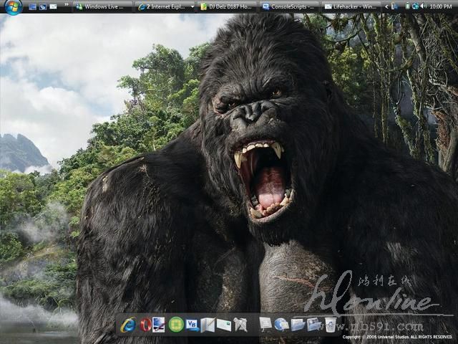Click Show Desktop in Quick Launch
This screenshot has height=344, width=458.
click(x=32, y=6)
